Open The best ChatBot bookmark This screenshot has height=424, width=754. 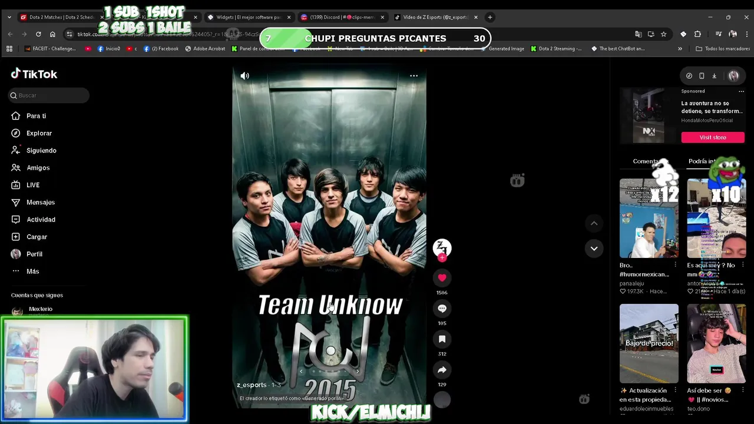(x=618, y=49)
